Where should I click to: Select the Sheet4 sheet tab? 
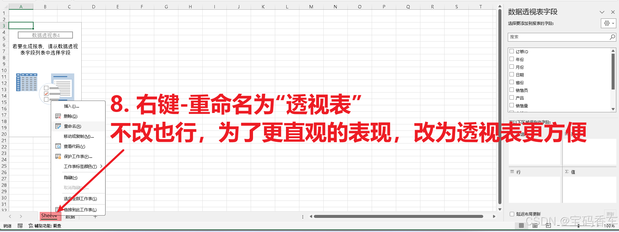coord(49,216)
